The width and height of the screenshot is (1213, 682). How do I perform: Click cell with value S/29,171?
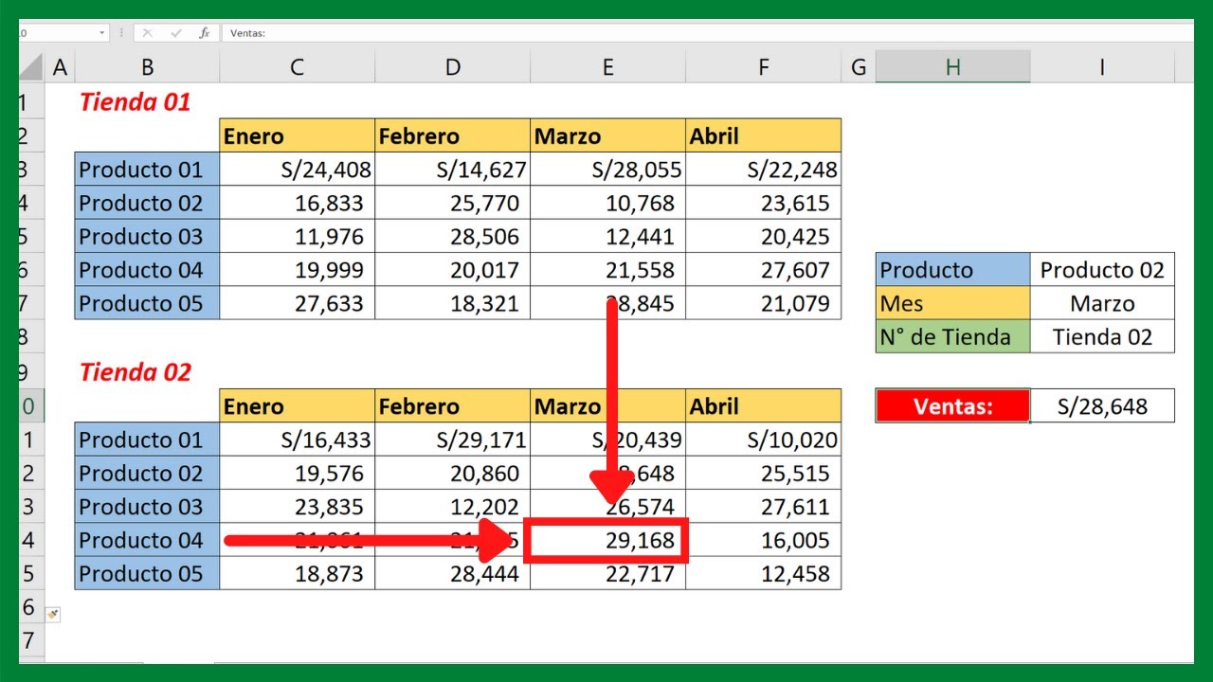[452, 440]
